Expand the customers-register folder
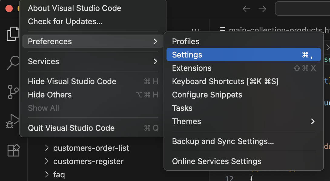The height and width of the screenshot is (181, 330). point(88,161)
